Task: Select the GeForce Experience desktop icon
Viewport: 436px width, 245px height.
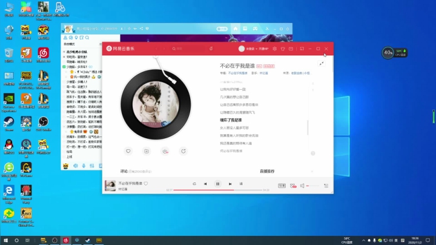Action: (9, 102)
